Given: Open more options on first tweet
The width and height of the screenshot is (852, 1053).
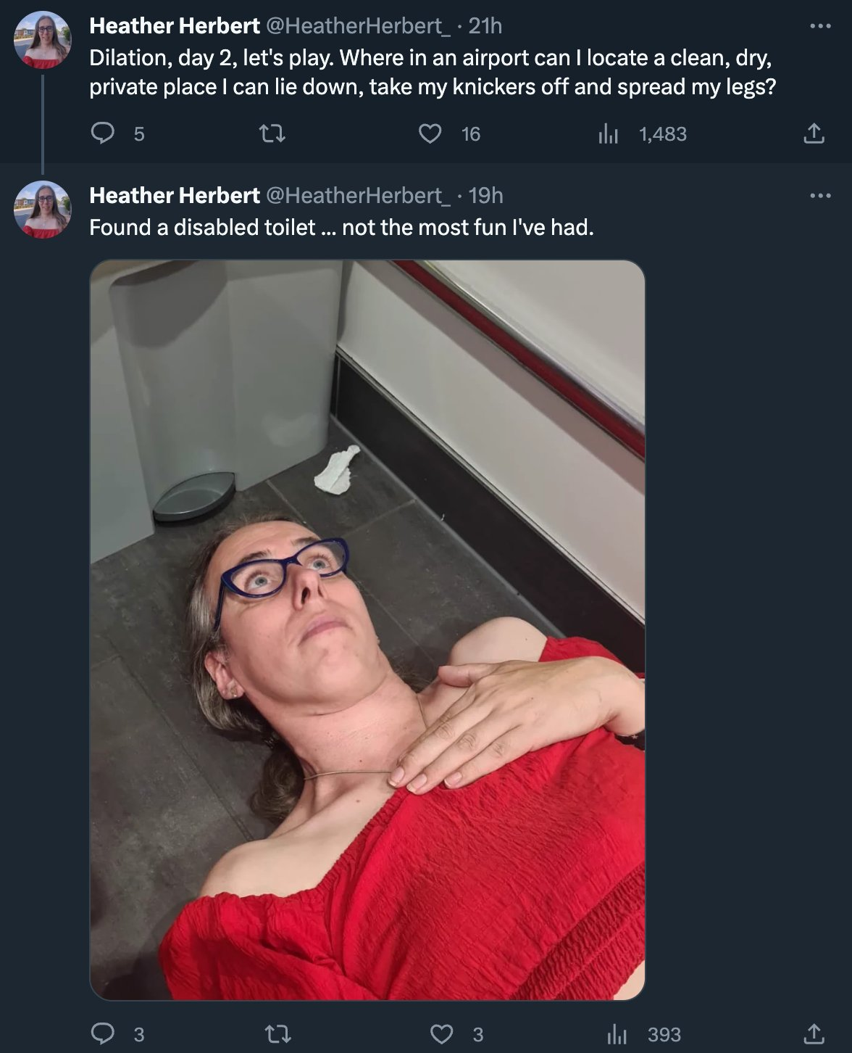Looking at the screenshot, I should point(820,26).
